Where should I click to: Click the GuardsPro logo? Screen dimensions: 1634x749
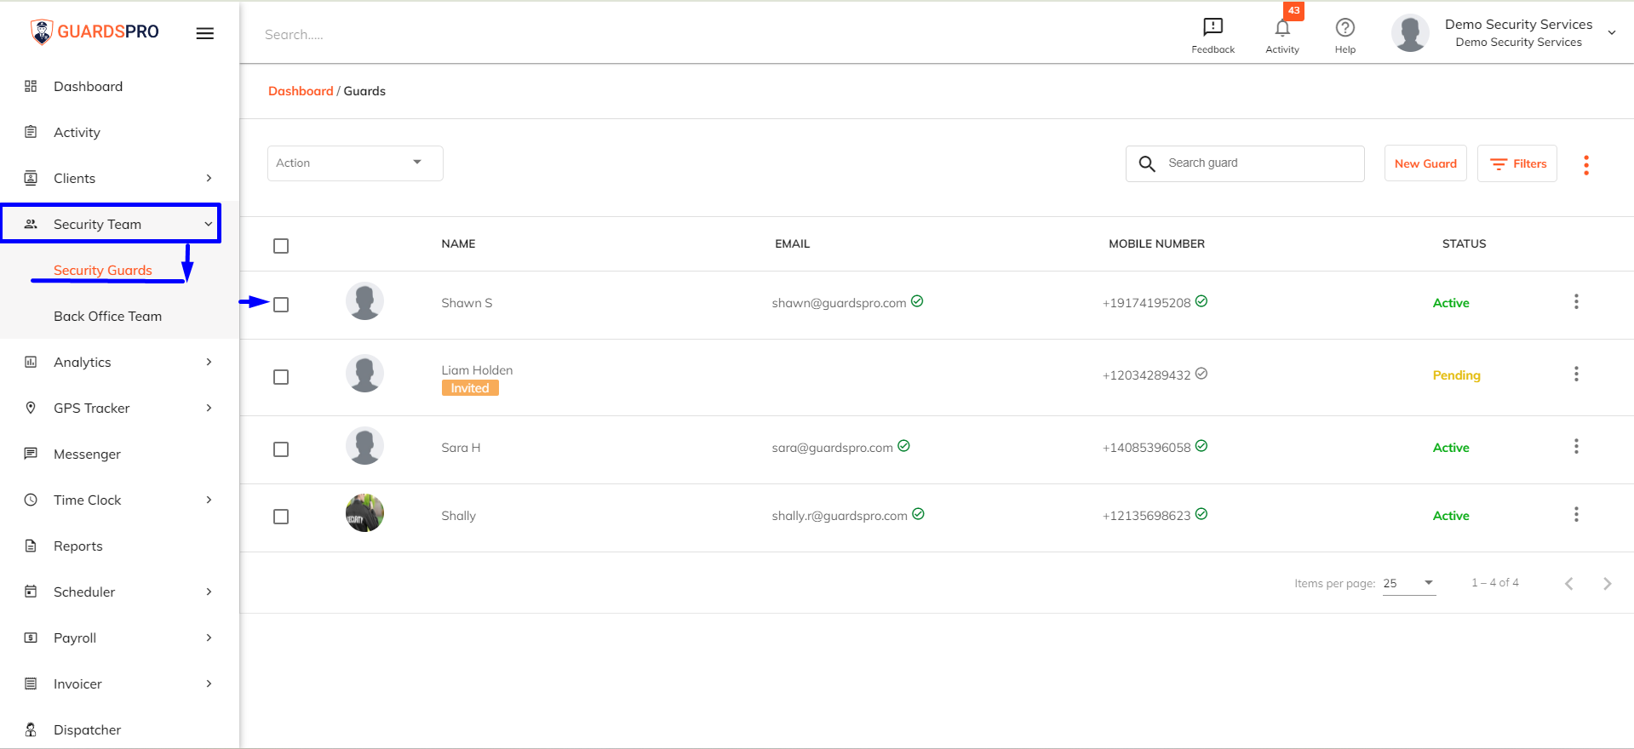coord(95,31)
